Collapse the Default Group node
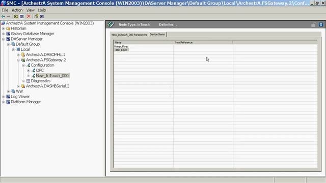326x183 pixels. 8,44
